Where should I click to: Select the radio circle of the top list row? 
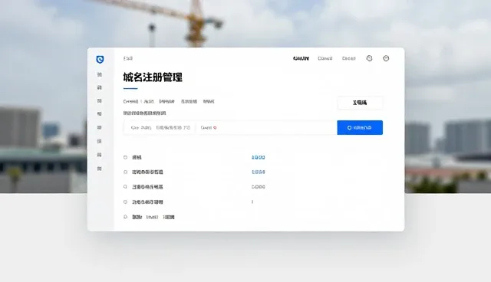coord(125,158)
